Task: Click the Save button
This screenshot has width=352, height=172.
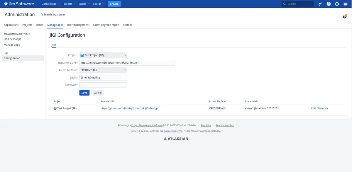Action: click(x=84, y=93)
